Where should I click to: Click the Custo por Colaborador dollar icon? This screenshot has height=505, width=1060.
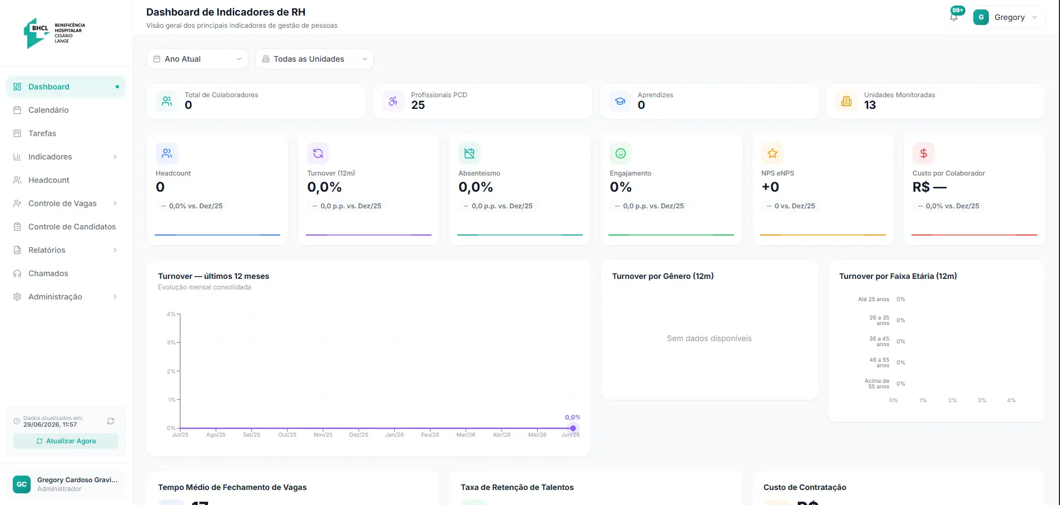tap(924, 153)
